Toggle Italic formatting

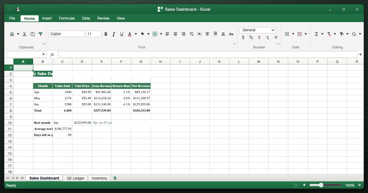(x=114, y=34)
